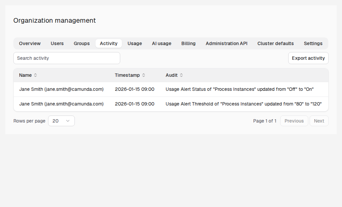The image size is (342, 207).
Task: Focus the Search activity field
Action: [x=67, y=58]
